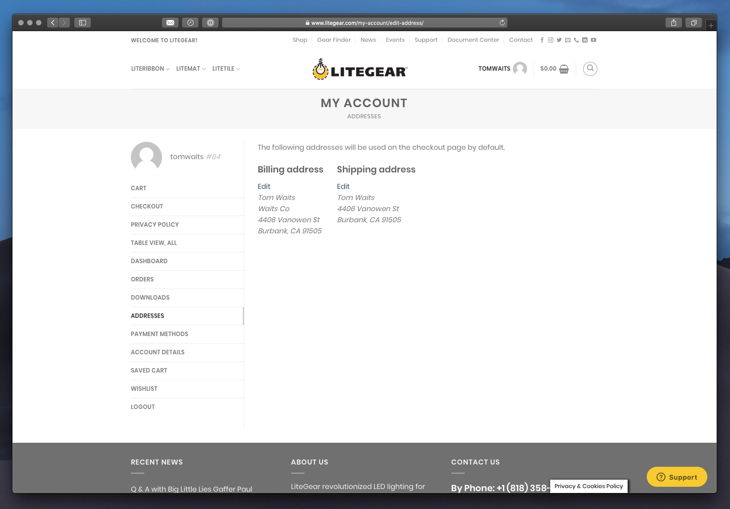Open Support in top navigation

tap(426, 40)
